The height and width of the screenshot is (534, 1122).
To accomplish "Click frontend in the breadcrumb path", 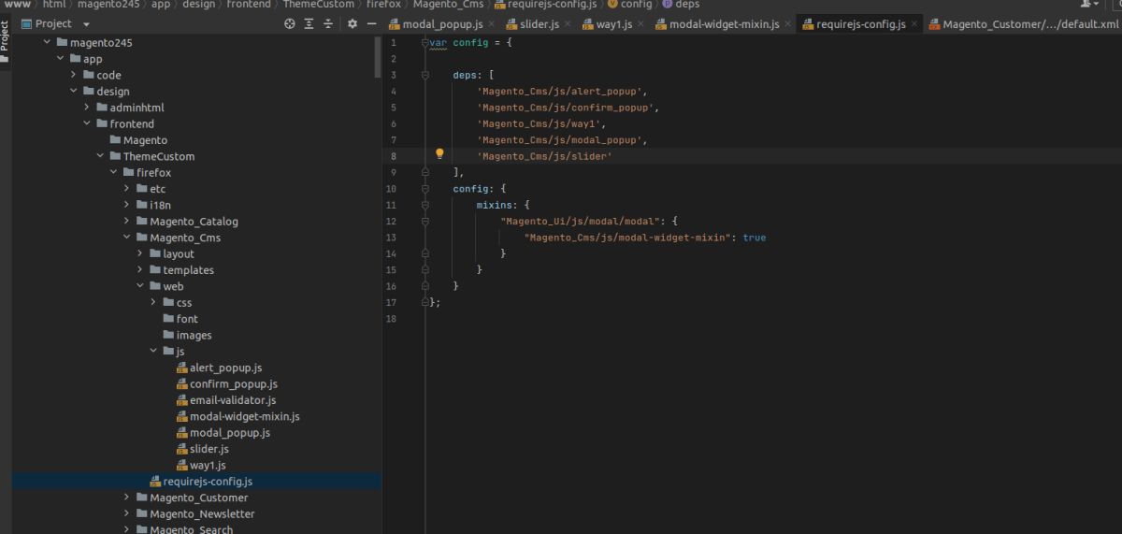I will tap(248, 5).
